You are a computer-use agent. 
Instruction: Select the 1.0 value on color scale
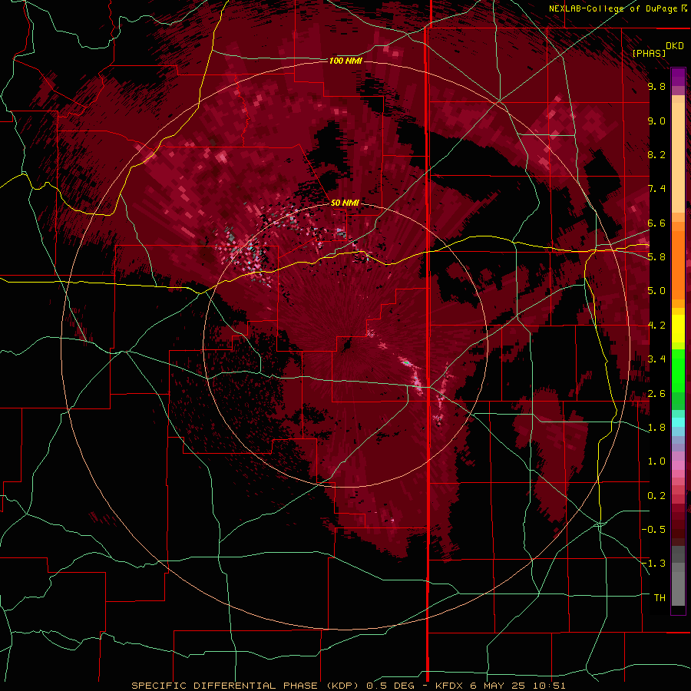(x=656, y=461)
